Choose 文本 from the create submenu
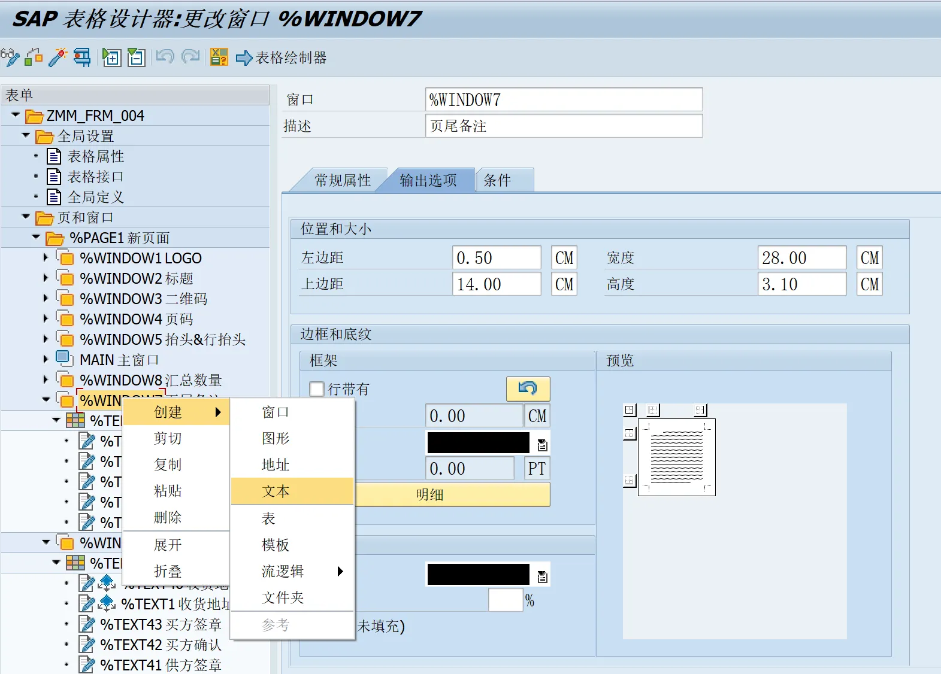Viewport: 941px width, 674px height. point(276,491)
